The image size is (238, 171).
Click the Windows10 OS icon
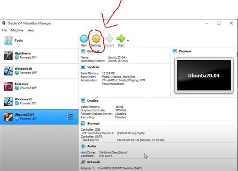point(8,71)
